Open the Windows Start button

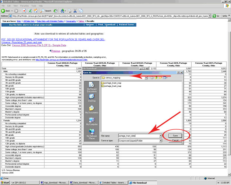(x=5, y=183)
